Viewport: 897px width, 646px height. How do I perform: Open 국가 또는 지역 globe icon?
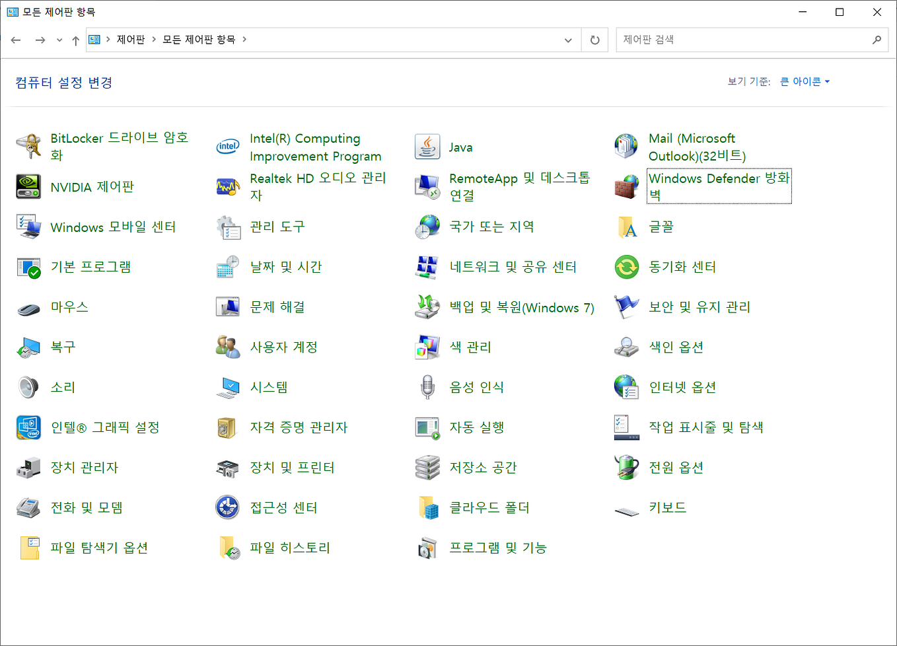pos(427,227)
